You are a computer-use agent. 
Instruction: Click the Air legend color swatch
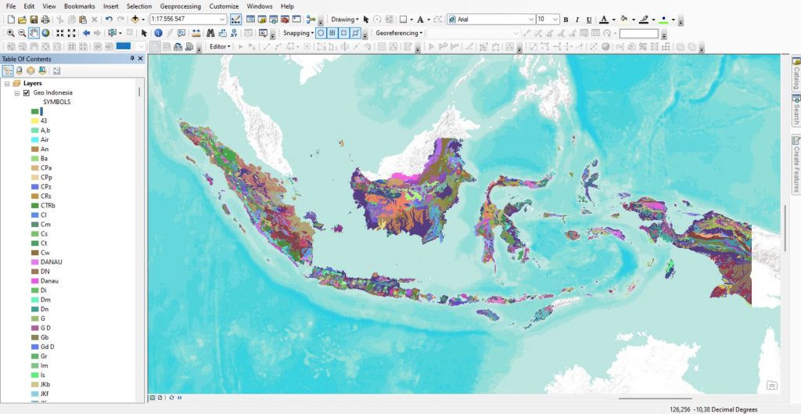tap(34, 139)
